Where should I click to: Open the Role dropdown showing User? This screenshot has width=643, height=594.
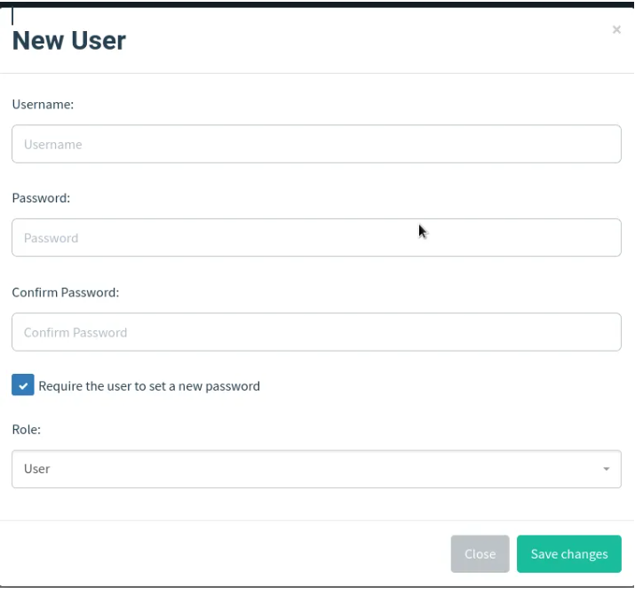coord(316,469)
